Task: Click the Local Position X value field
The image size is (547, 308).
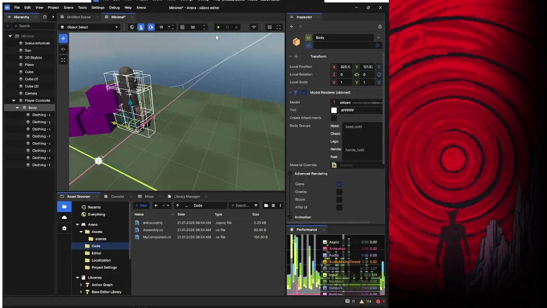Action: (345, 67)
